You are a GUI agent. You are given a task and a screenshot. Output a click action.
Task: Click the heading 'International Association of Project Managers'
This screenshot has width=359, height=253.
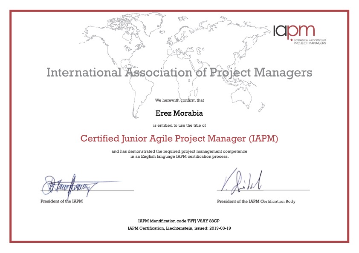click(x=179, y=72)
